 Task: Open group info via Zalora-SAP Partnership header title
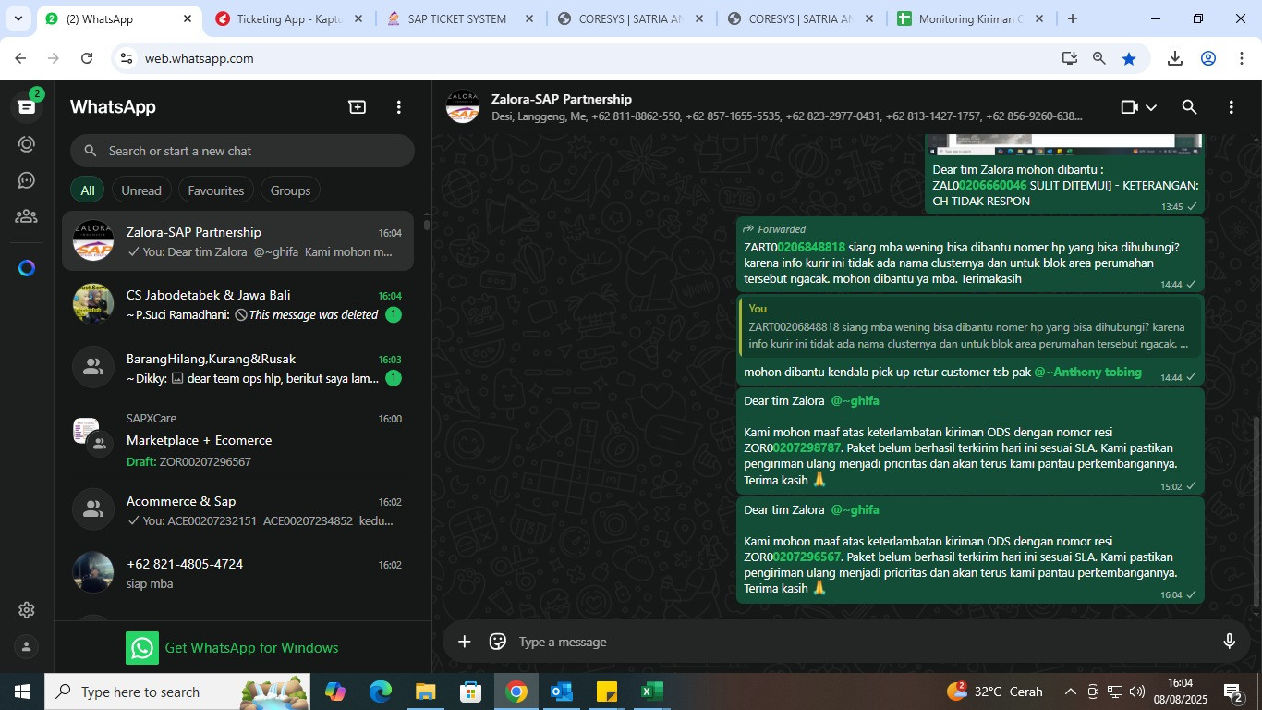tap(562, 99)
